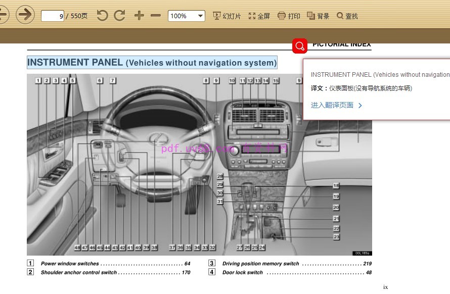Image resolution: width=450 pixels, height=294 pixels.
Task: Click the red search magnifier icon
Action: (300, 46)
